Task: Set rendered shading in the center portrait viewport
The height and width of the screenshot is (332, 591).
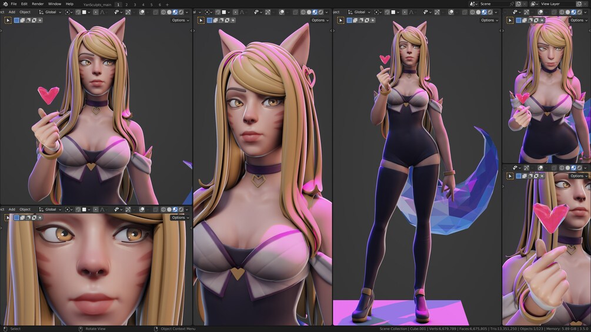Action: pyautogui.click(x=320, y=12)
